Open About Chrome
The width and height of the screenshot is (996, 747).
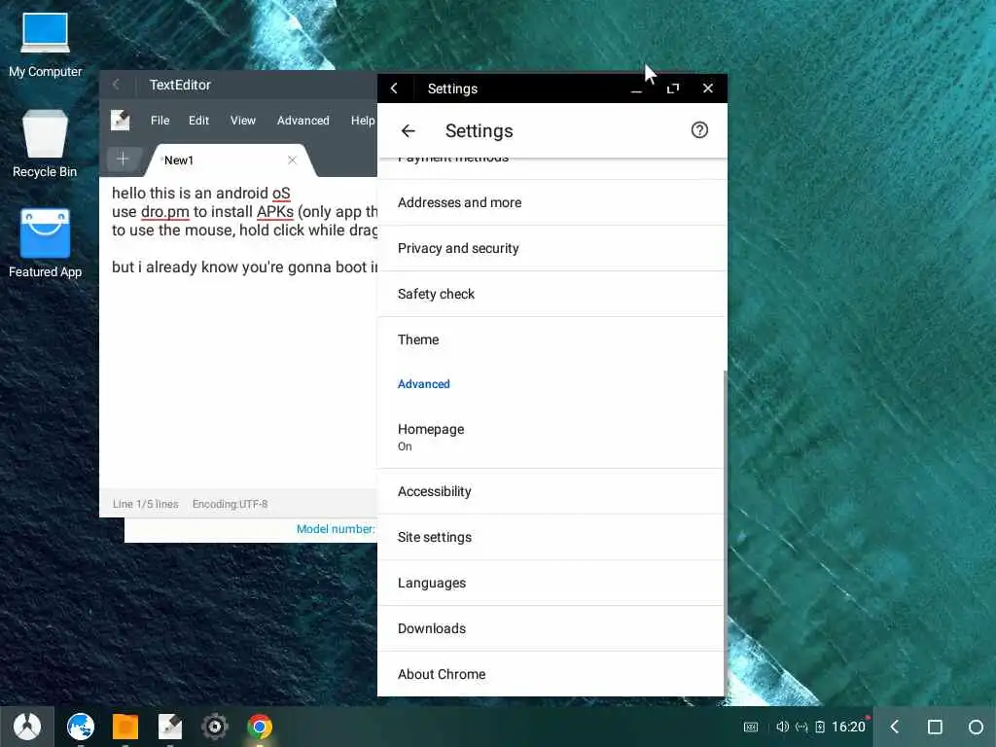coord(551,675)
